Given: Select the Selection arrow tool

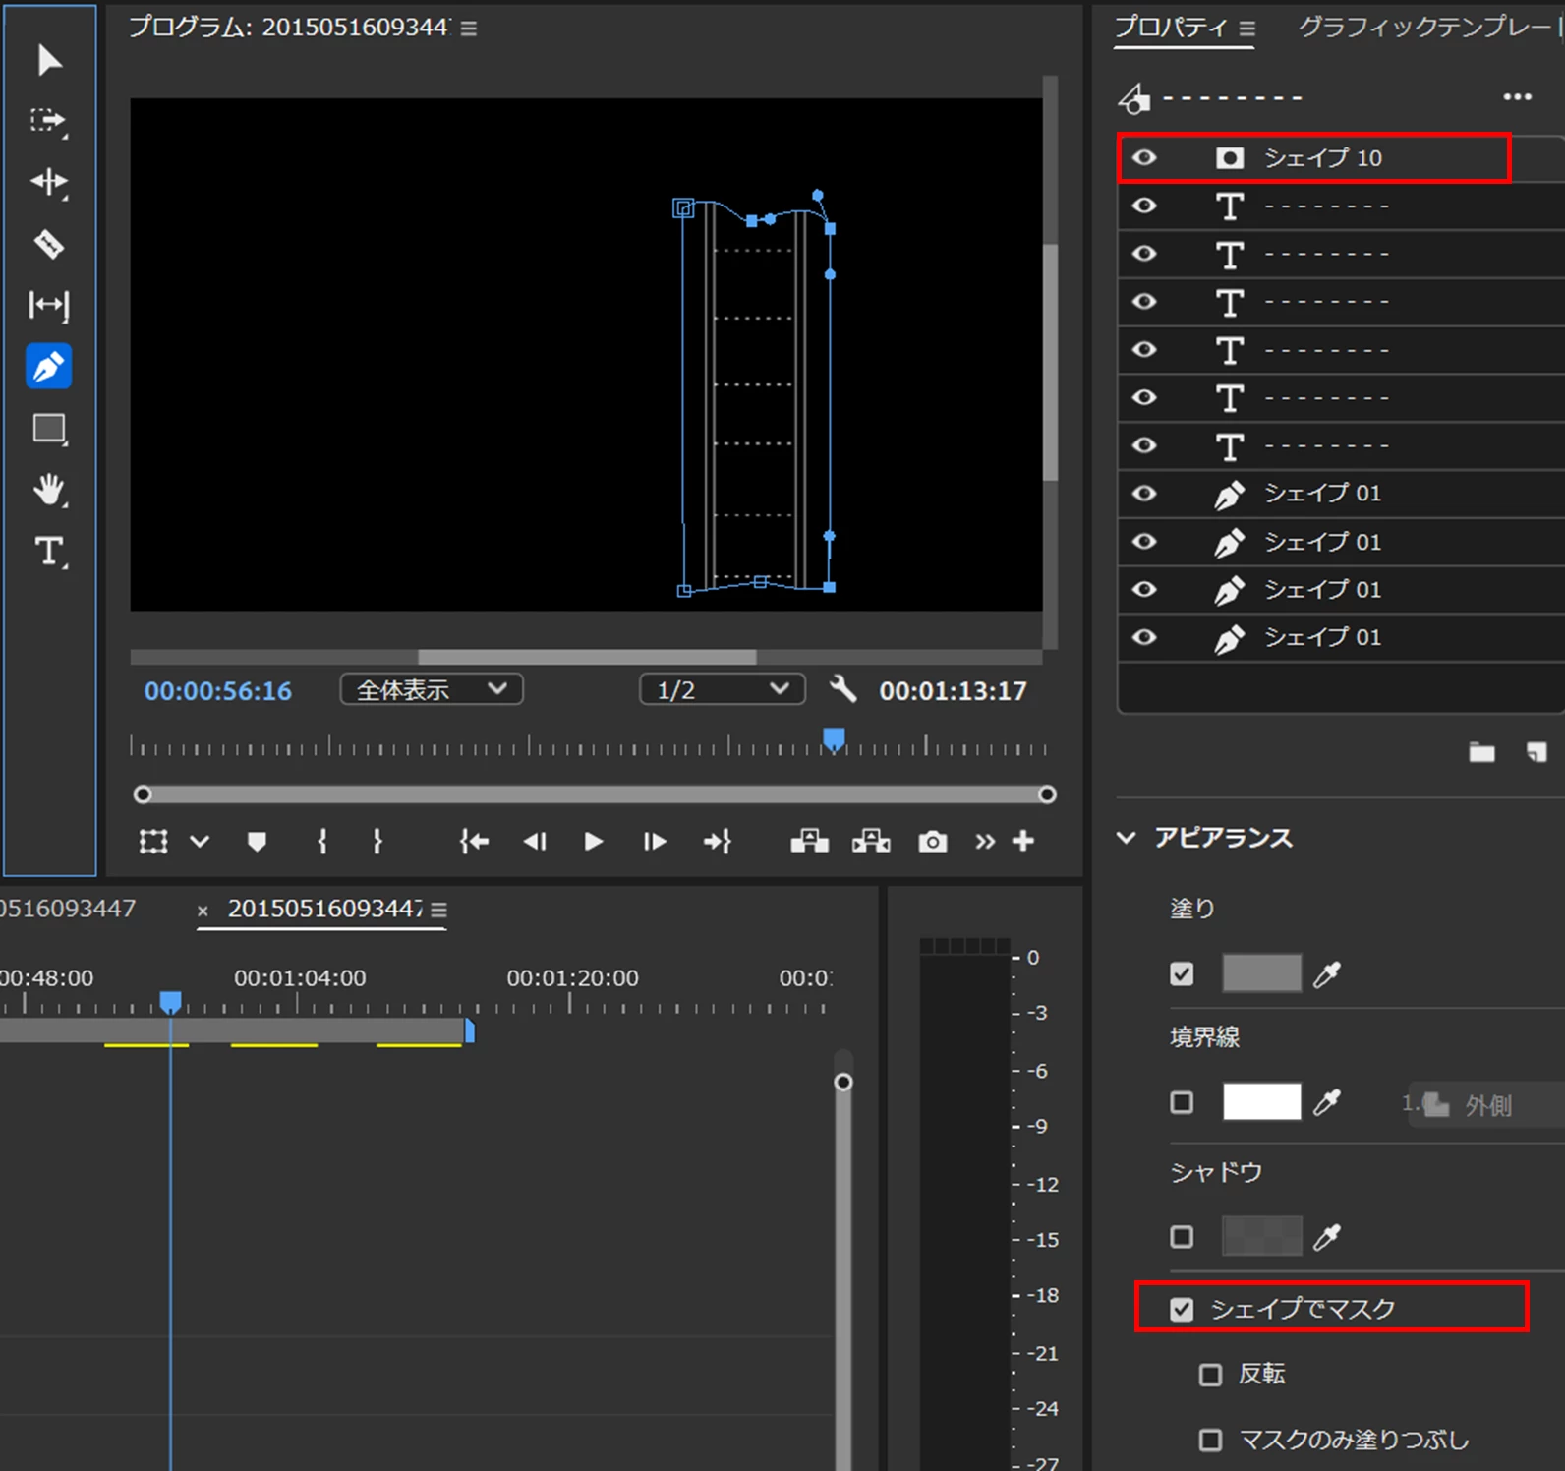Looking at the screenshot, I should (x=49, y=61).
